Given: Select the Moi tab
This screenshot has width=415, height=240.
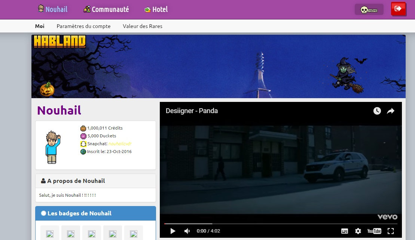Looking at the screenshot, I should [x=40, y=26].
